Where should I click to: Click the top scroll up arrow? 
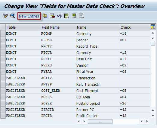tap(153, 33)
